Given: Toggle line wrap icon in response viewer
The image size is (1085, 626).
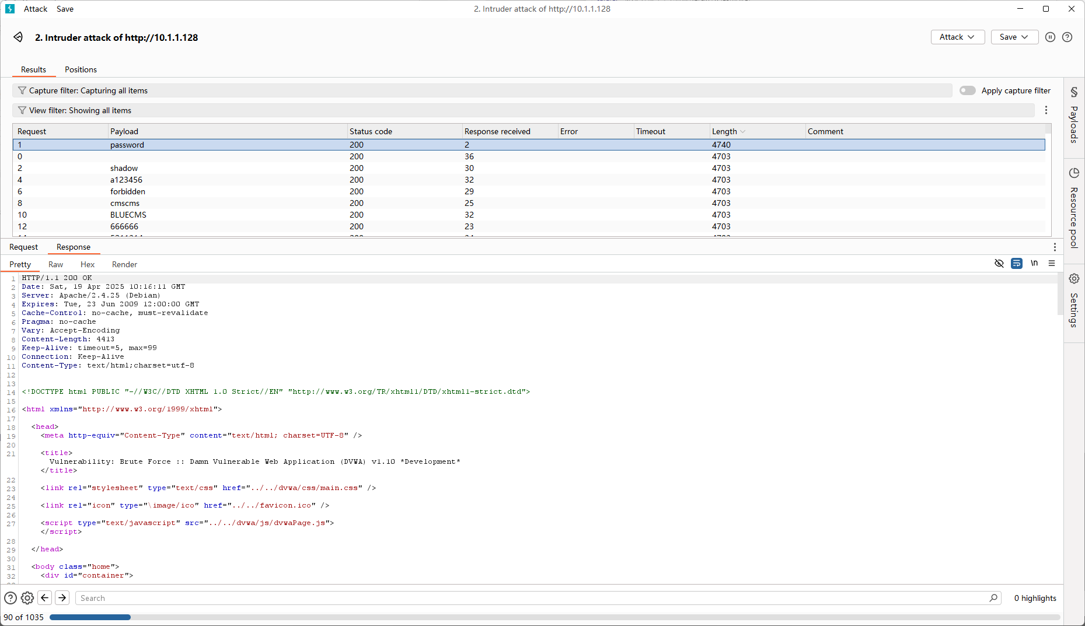Looking at the screenshot, I should pos(1016,264).
